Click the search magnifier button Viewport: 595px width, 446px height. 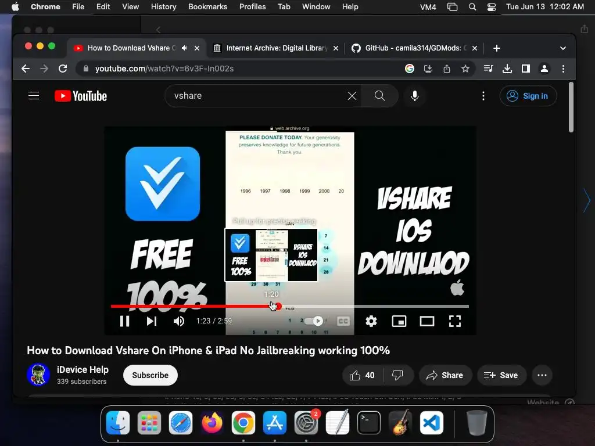(380, 96)
